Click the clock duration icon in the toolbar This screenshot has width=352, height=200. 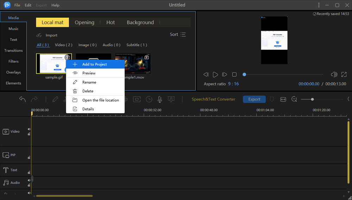149,99
